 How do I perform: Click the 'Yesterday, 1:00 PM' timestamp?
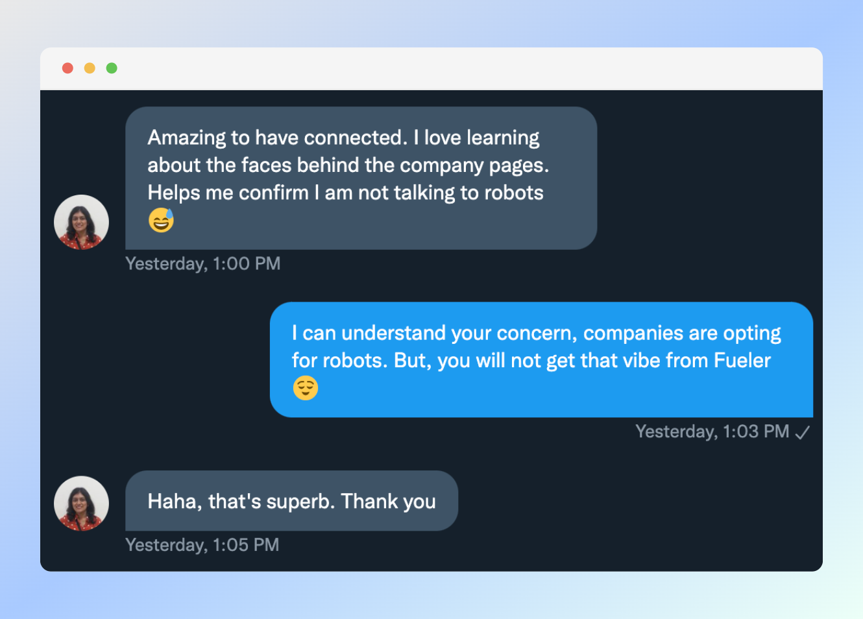[x=203, y=264]
